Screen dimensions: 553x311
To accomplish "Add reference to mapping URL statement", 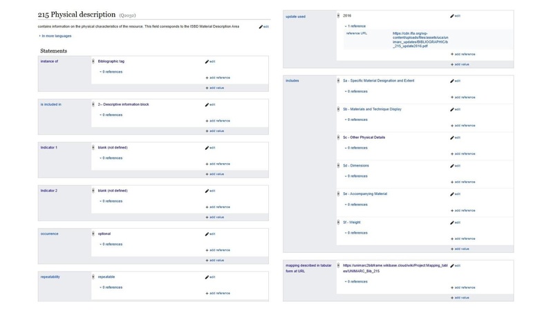I will (462, 288).
